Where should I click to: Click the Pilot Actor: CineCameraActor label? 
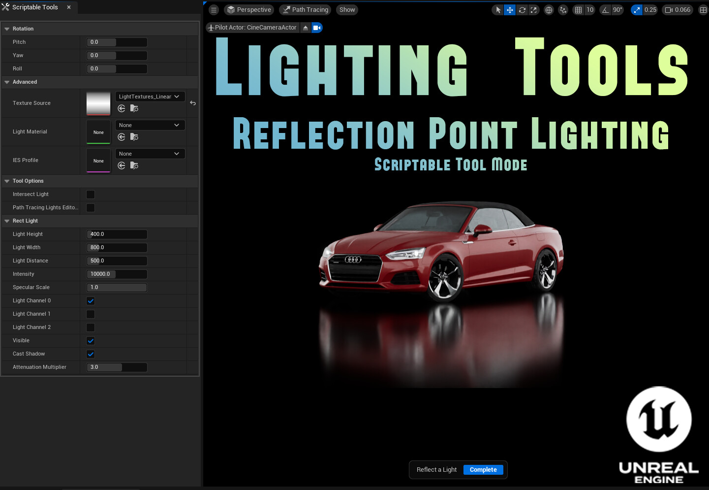tap(255, 28)
